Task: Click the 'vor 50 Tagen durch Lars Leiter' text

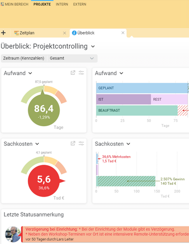Action: pos(49,239)
